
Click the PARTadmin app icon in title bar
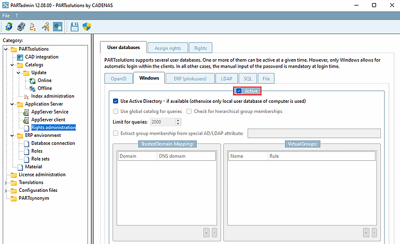click(5, 5)
